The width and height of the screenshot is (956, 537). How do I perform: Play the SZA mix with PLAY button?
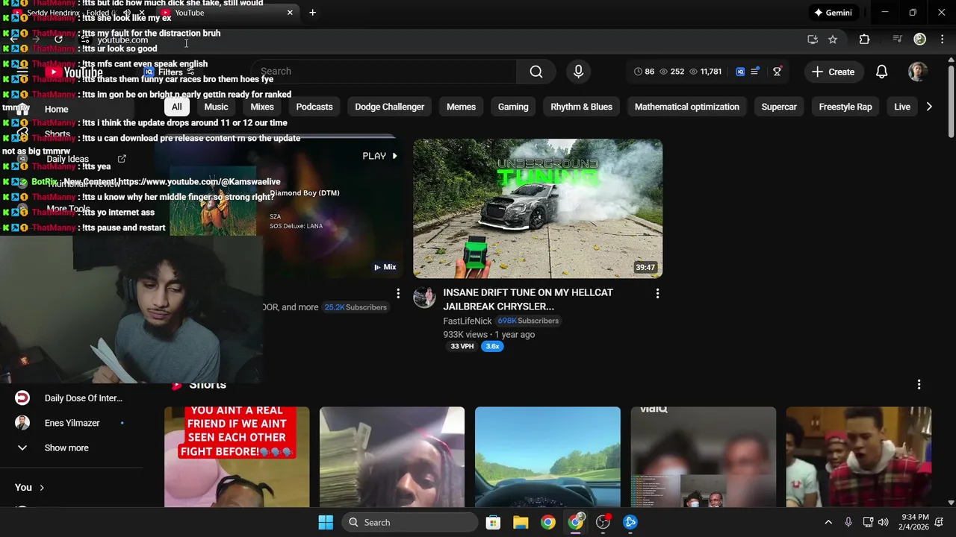click(380, 156)
